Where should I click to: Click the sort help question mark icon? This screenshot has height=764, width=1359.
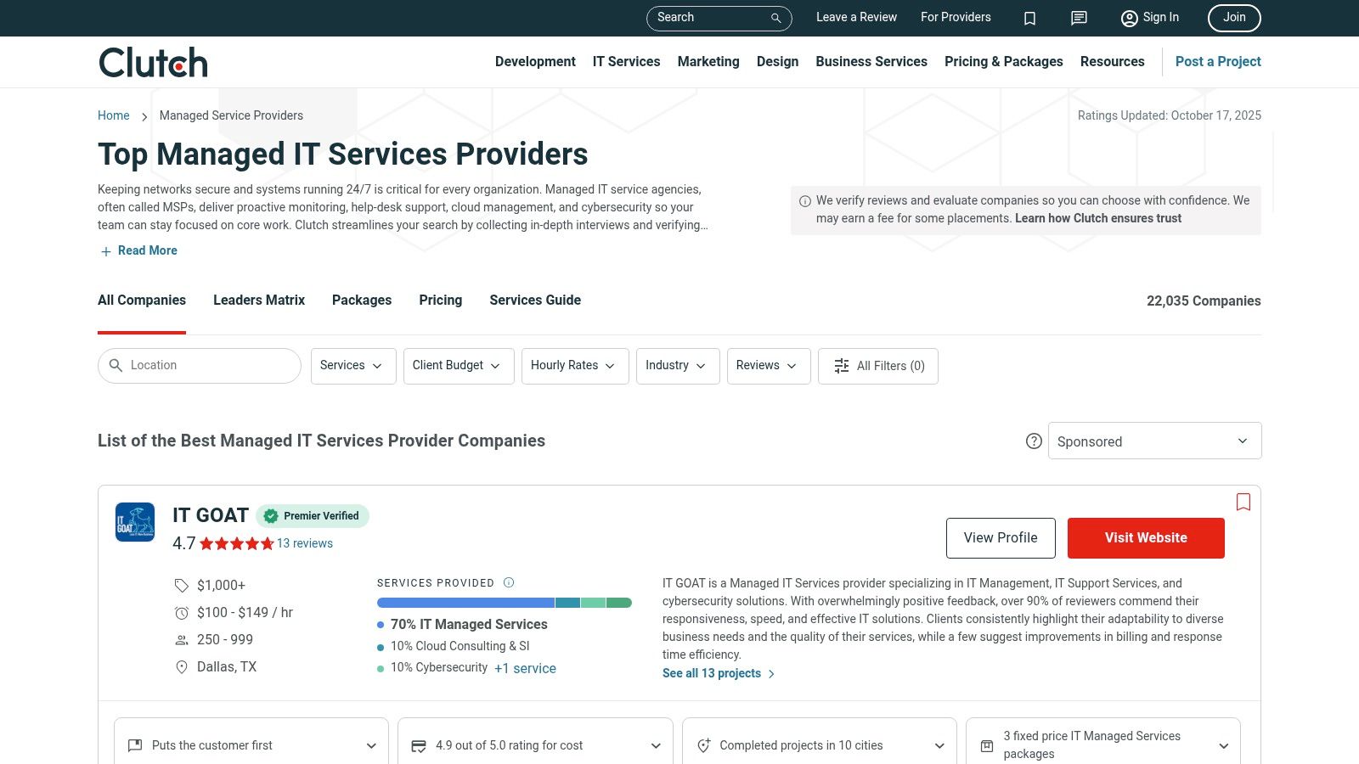tap(1034, 441)
